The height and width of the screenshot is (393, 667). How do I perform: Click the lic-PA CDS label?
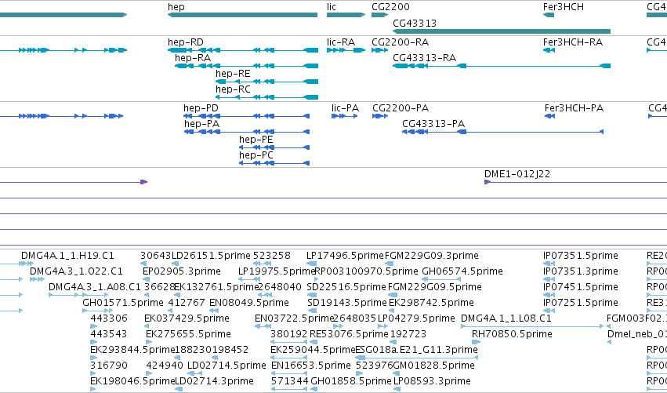[x=345, y=108]
